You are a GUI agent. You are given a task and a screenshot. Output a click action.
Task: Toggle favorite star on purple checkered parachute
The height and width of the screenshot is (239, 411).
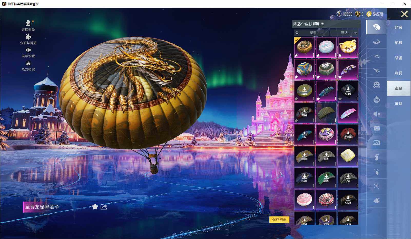[340, 77]
